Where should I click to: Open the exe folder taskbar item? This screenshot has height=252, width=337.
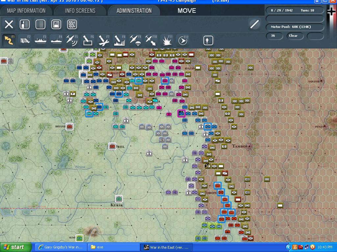point(114,247)
